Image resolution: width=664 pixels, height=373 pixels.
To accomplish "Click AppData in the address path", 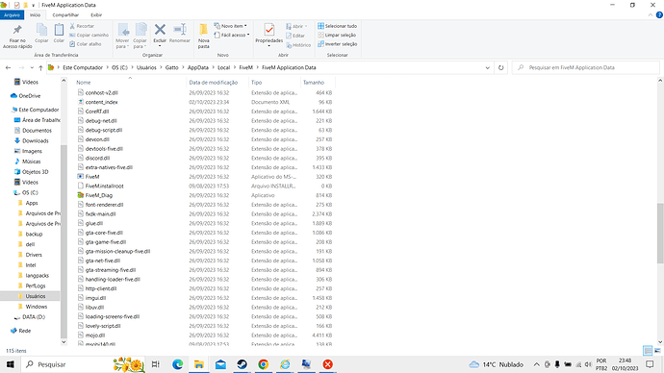I will pos(198,67).
